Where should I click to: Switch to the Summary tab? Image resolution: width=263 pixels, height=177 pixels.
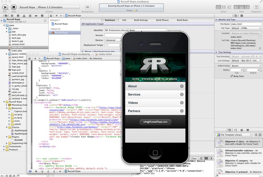110,20
